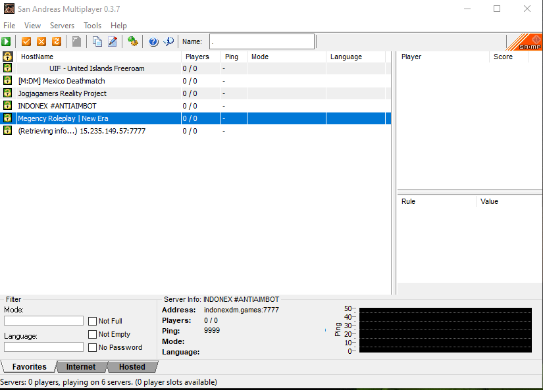Image resolution: width=543 pixels, height=390 pixels.
Task: Click lock icon of Jogjagamers row
Action: 8,93
